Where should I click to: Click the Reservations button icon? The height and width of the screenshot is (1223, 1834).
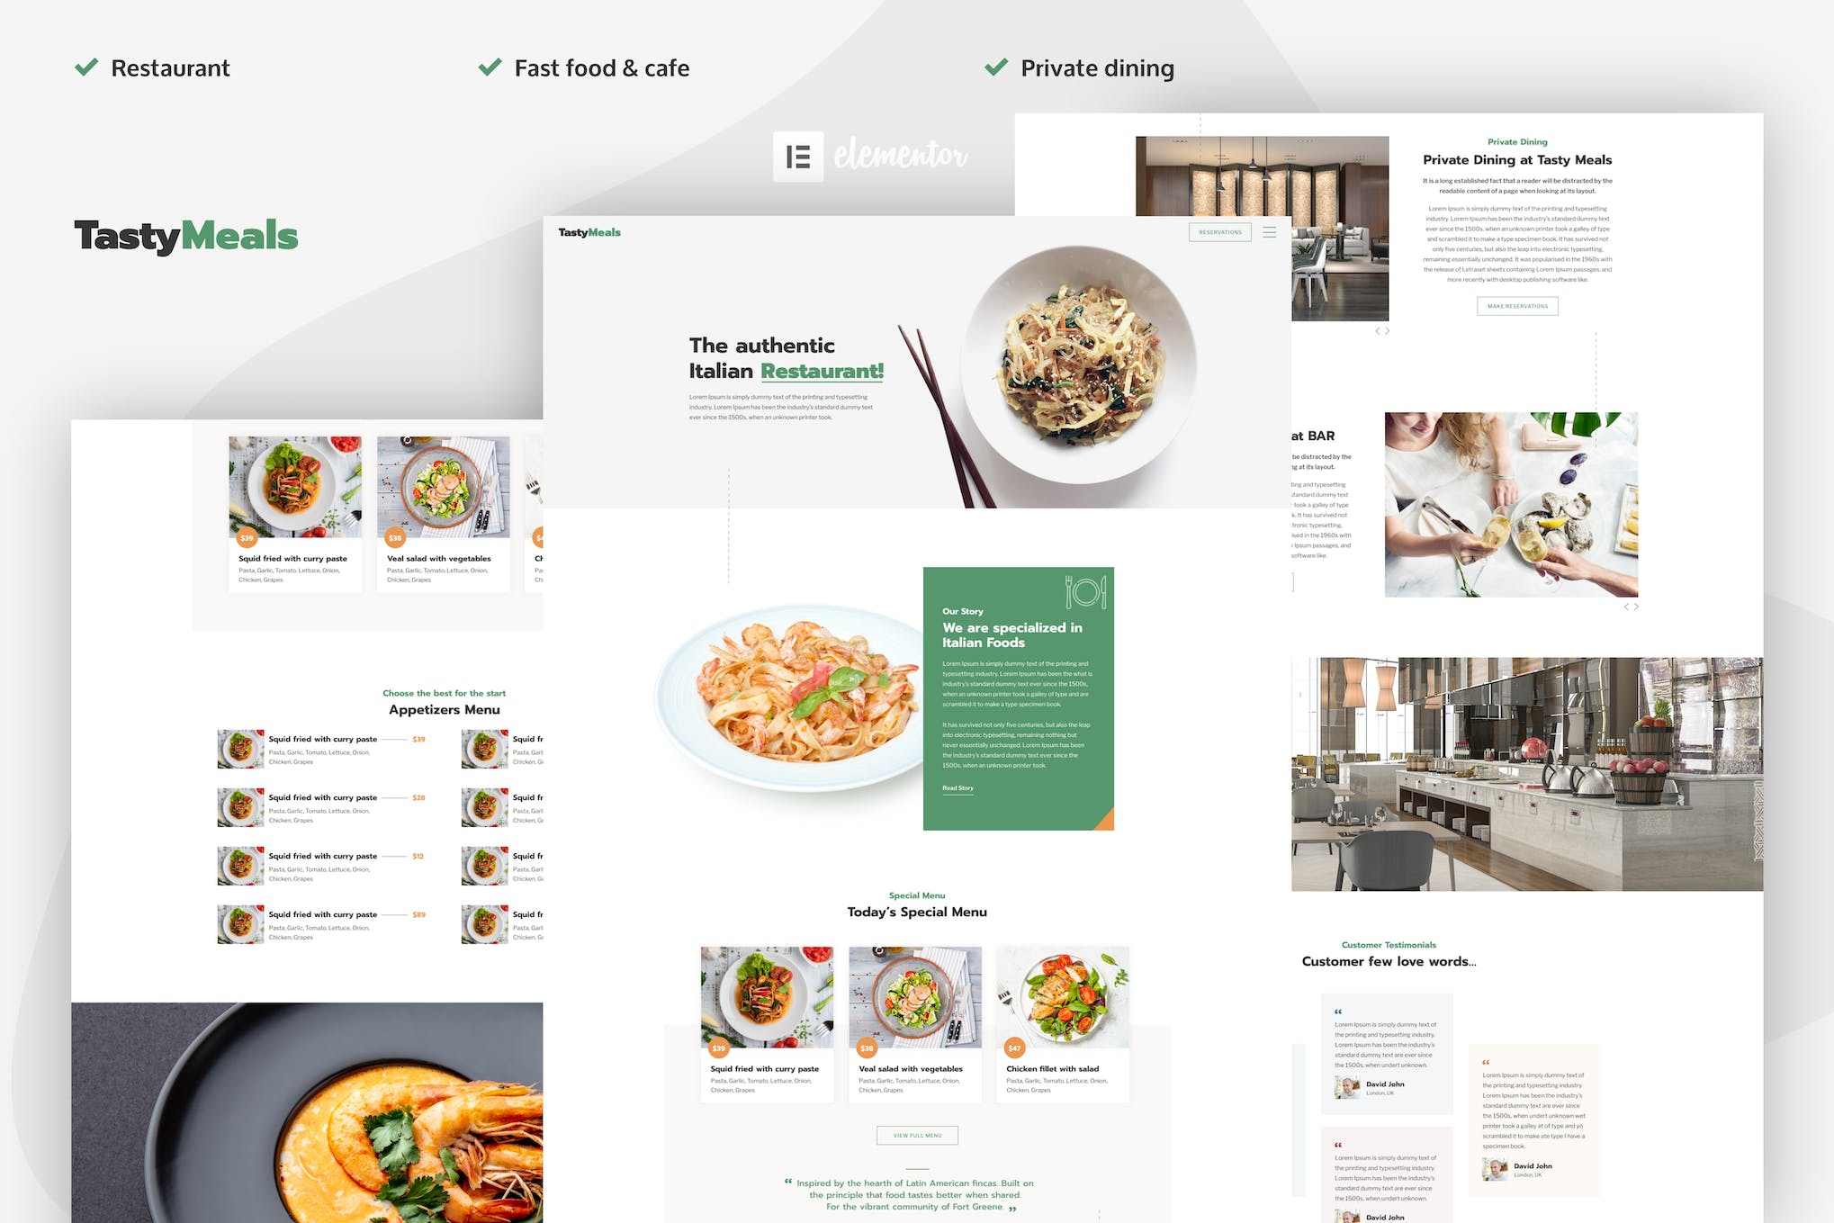tap(1213, 230)
